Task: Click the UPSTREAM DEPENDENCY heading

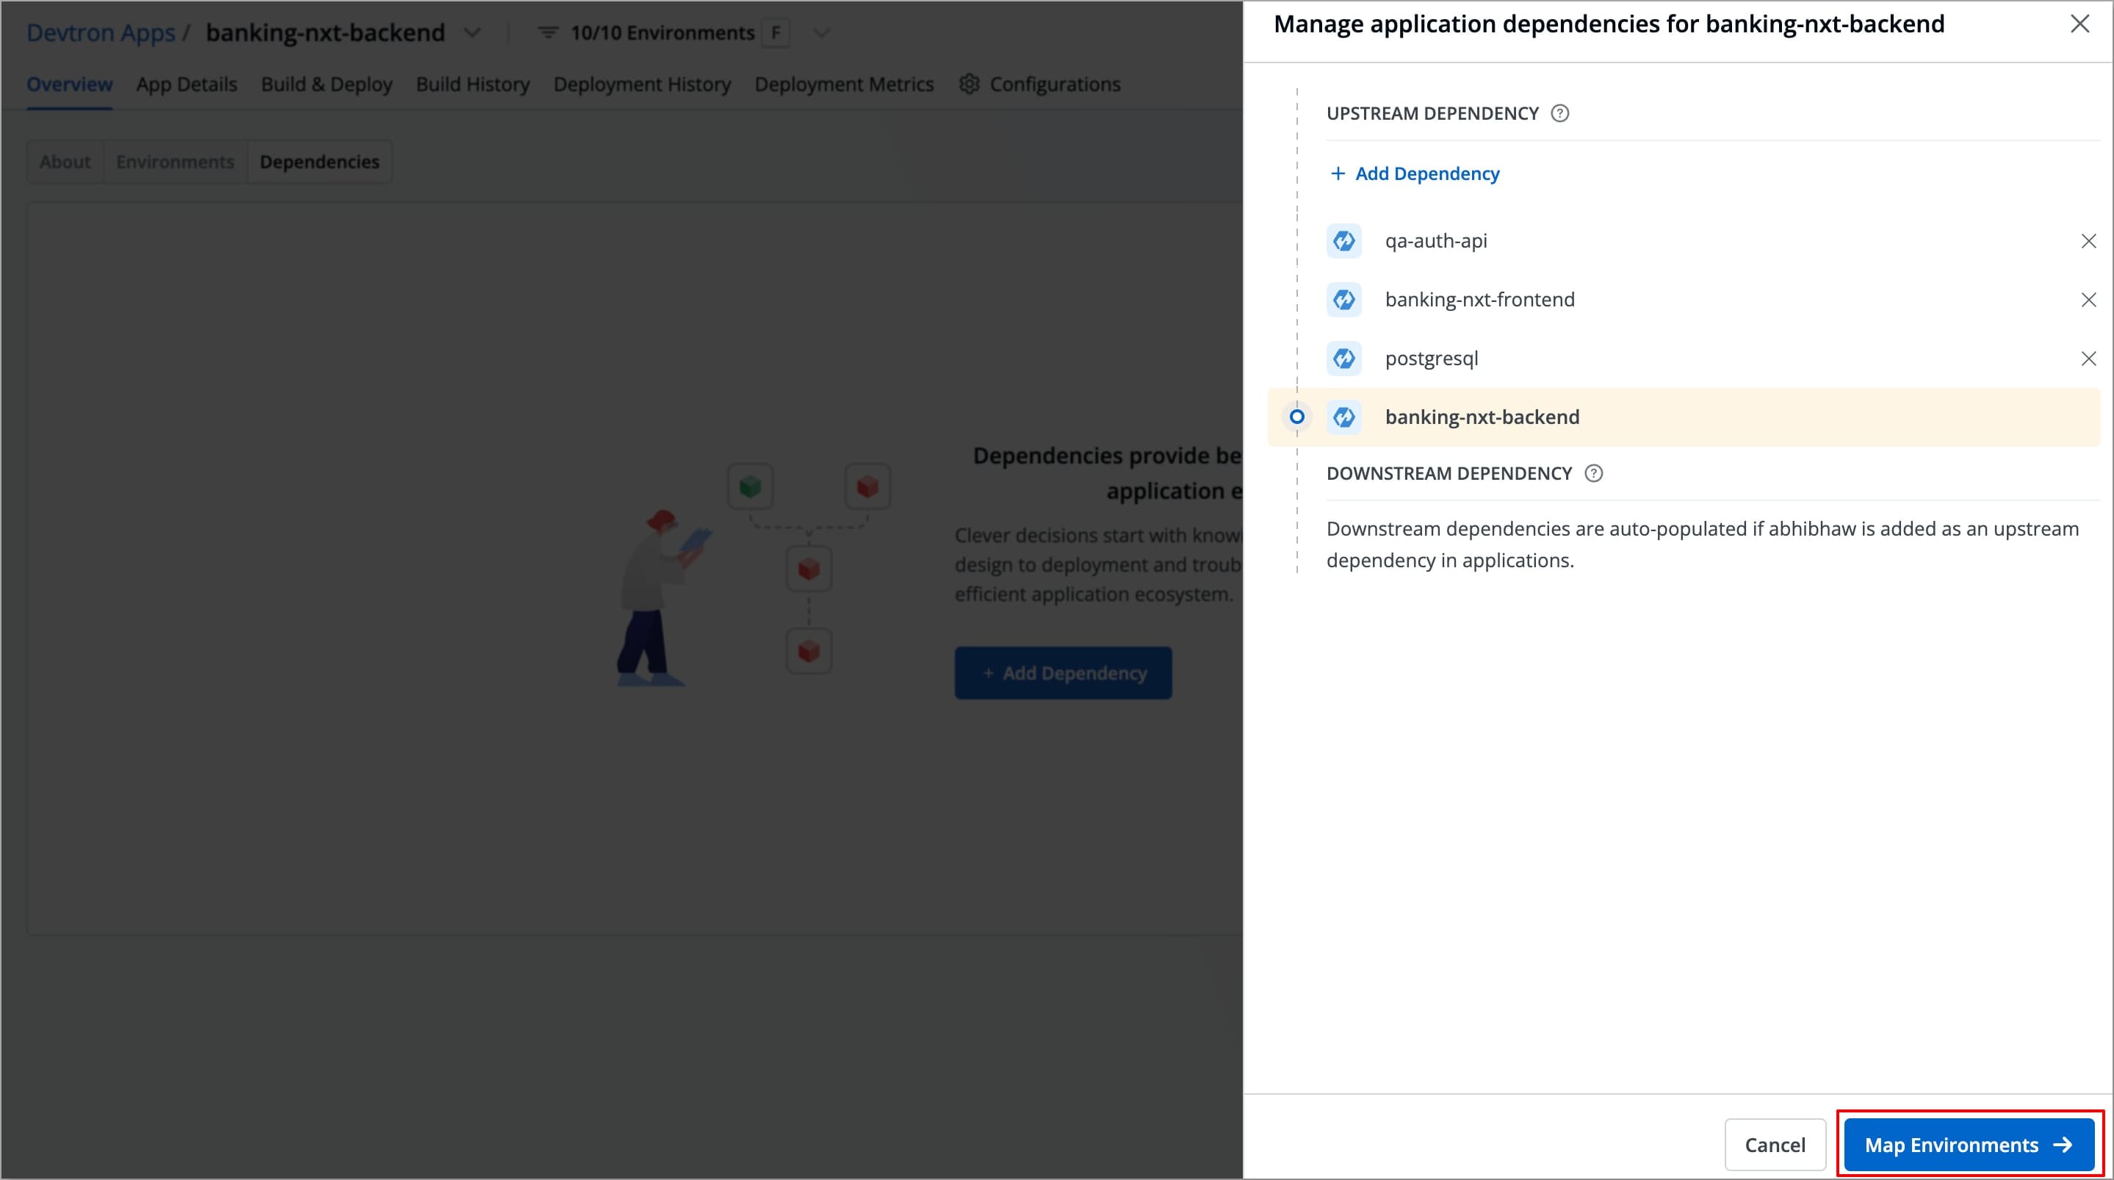Action: (1432, 113)
